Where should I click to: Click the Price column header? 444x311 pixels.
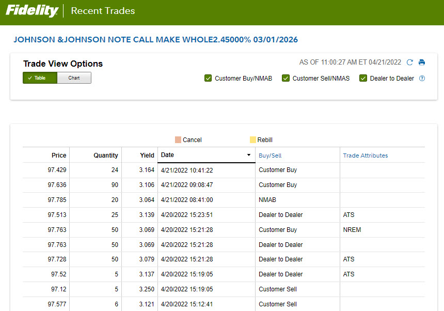point(59,155)
